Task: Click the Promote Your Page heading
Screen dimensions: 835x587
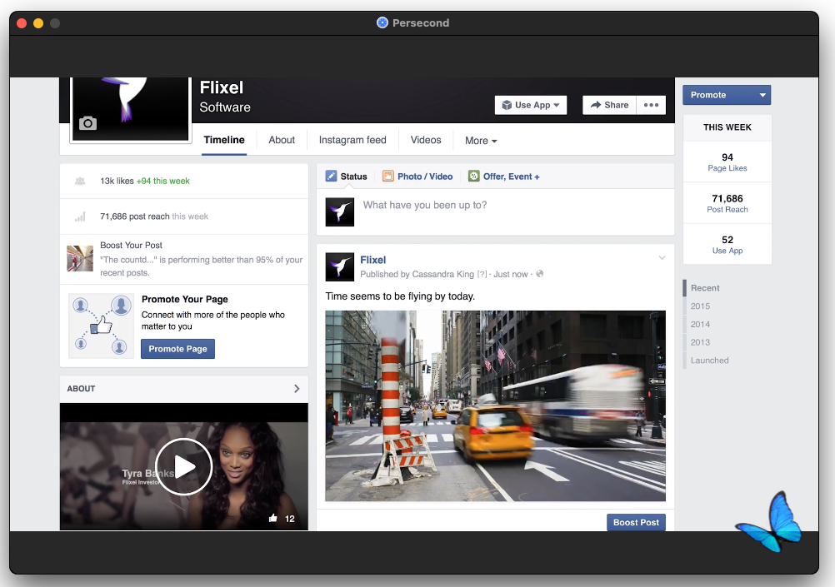Action: click(x=185, y=299)
